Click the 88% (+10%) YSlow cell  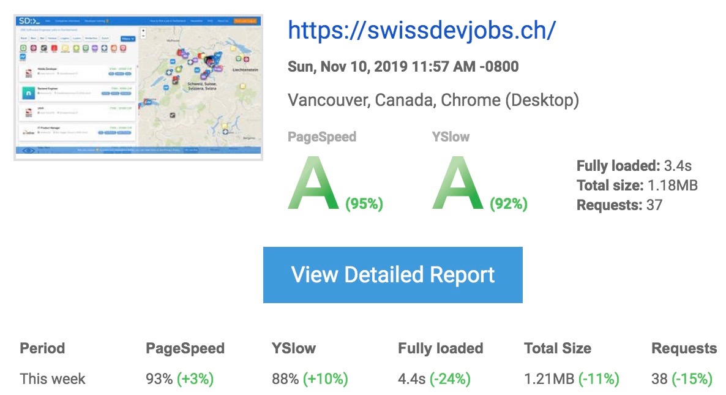[x=310, y=379]
